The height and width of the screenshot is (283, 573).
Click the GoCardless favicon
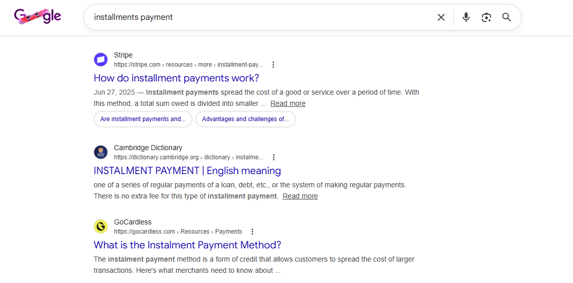[100, 227]
